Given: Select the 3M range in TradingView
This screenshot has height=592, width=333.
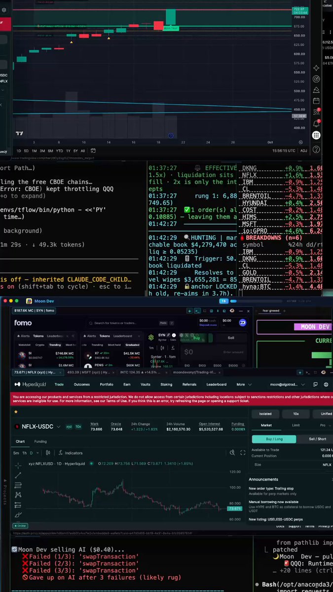Looking at the screenshot, I should point(42,150).
